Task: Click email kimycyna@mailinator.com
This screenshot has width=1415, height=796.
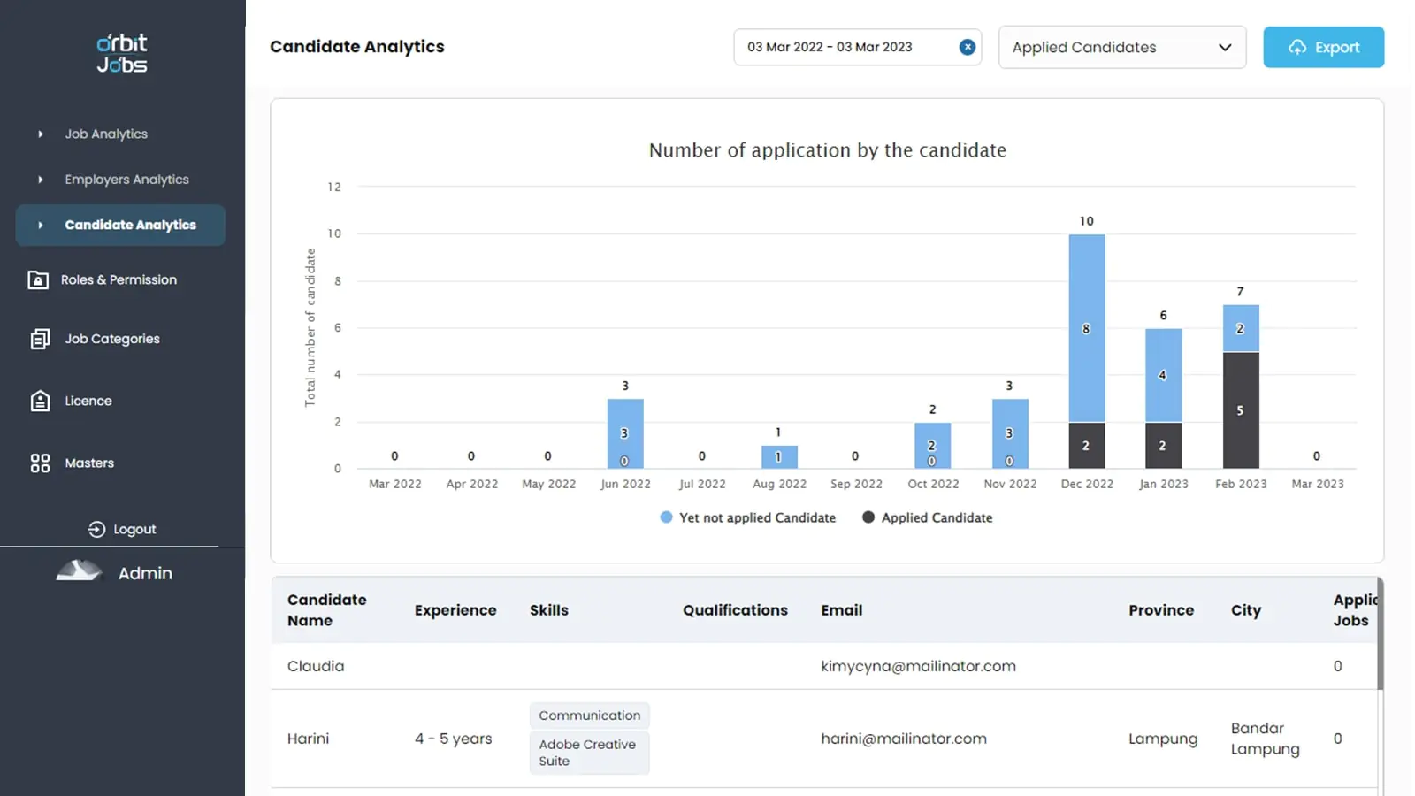Action: click(918, 666)
